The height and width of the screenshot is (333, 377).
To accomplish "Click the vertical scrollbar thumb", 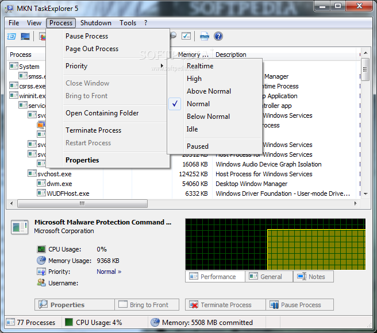I will tap(366, 69).
